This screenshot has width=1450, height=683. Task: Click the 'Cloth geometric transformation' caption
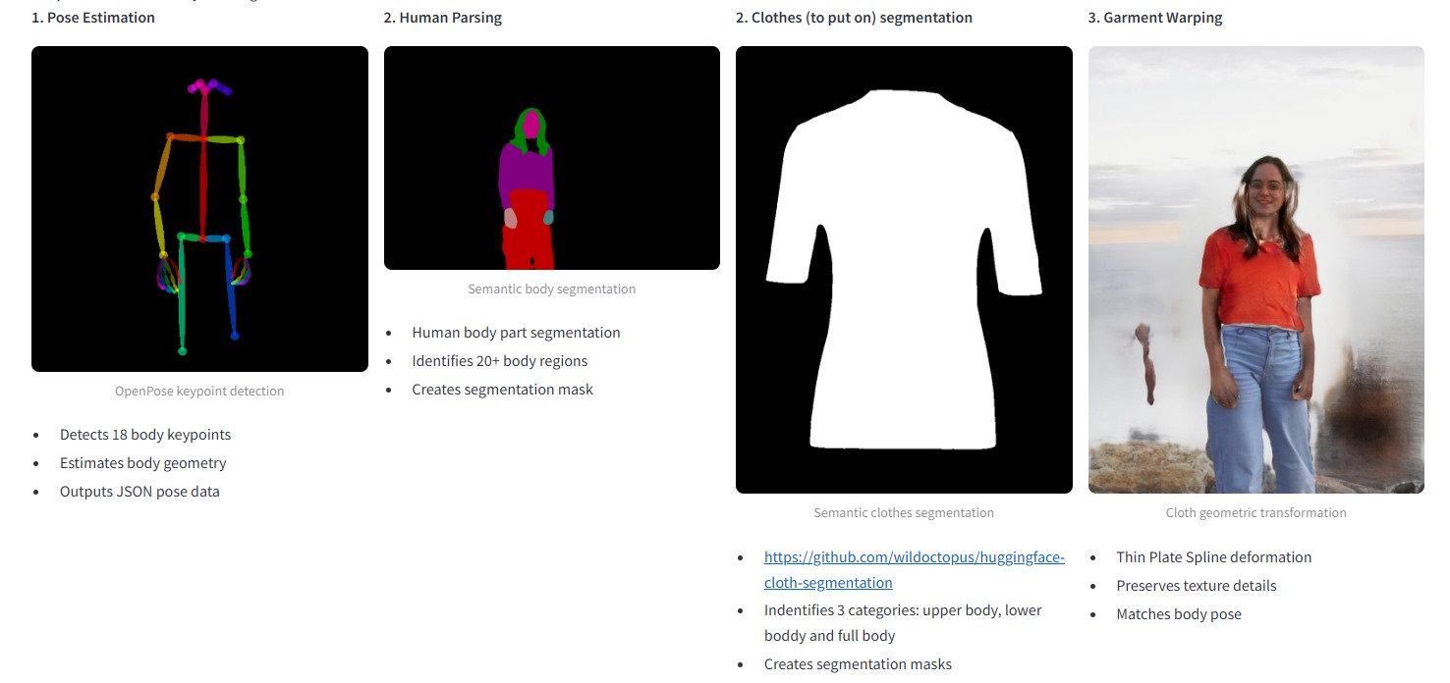[1256, 512]
